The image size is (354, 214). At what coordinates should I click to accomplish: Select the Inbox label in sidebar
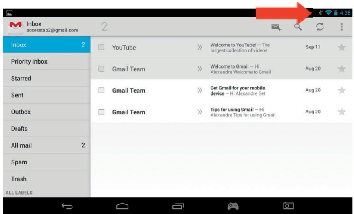pos(47,45)
